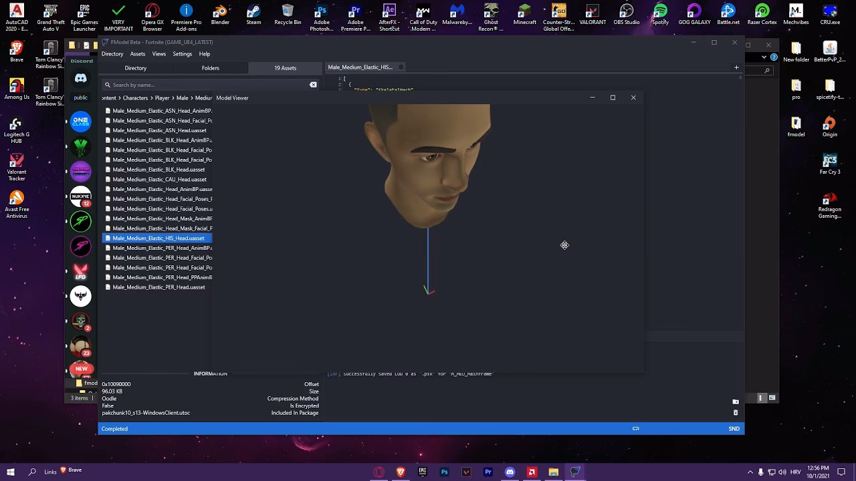Open the Discord home icon in sidebar
856x481 pixels.
coord(81,78)
